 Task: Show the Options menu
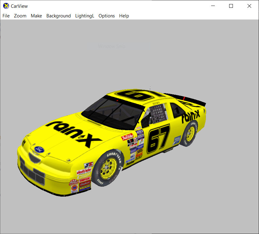107,16
